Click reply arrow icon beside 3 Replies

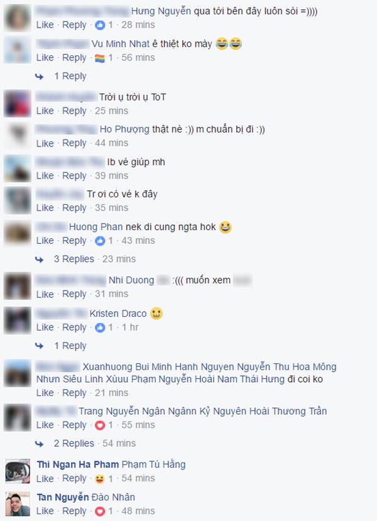(x=40, y=260)
